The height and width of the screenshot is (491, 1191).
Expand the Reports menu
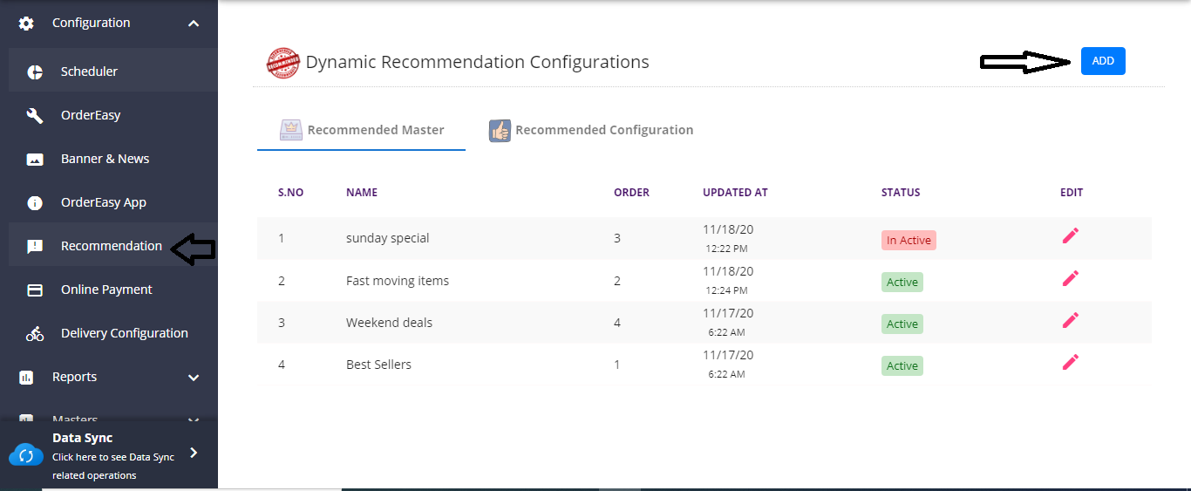point(194,378)
